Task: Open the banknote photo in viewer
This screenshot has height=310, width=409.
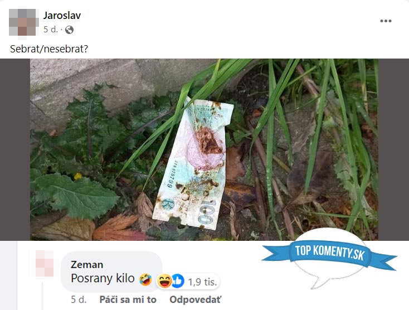Action: point(204,149)
